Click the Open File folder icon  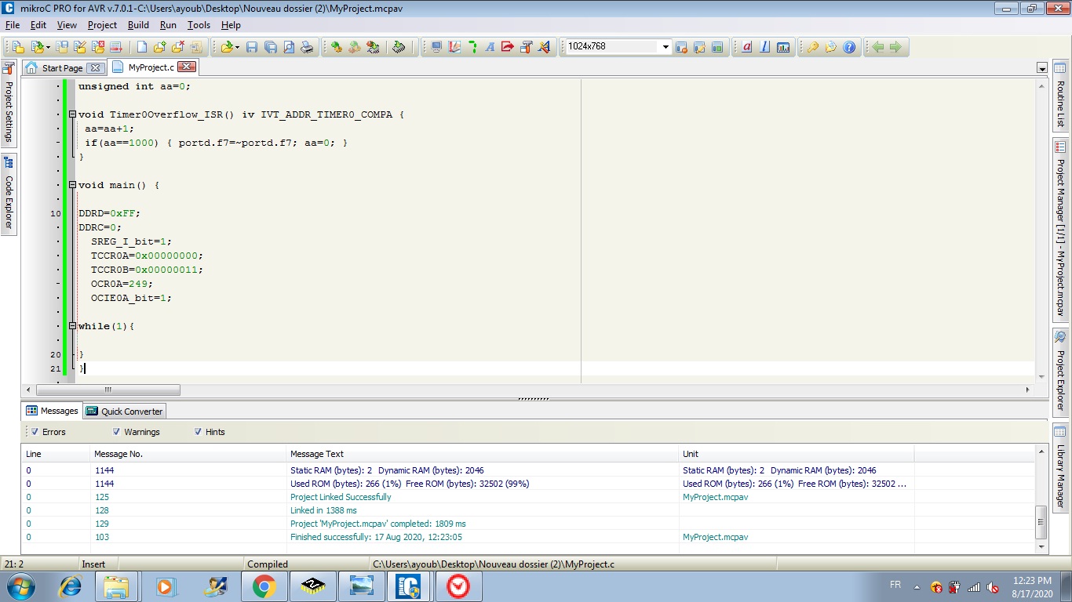coord(226,47)
